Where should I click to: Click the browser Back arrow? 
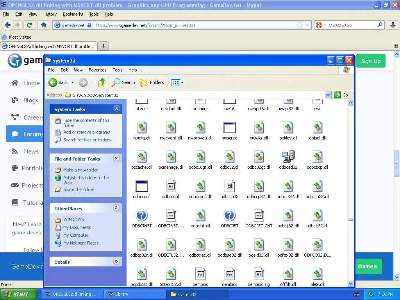[8, 25]
